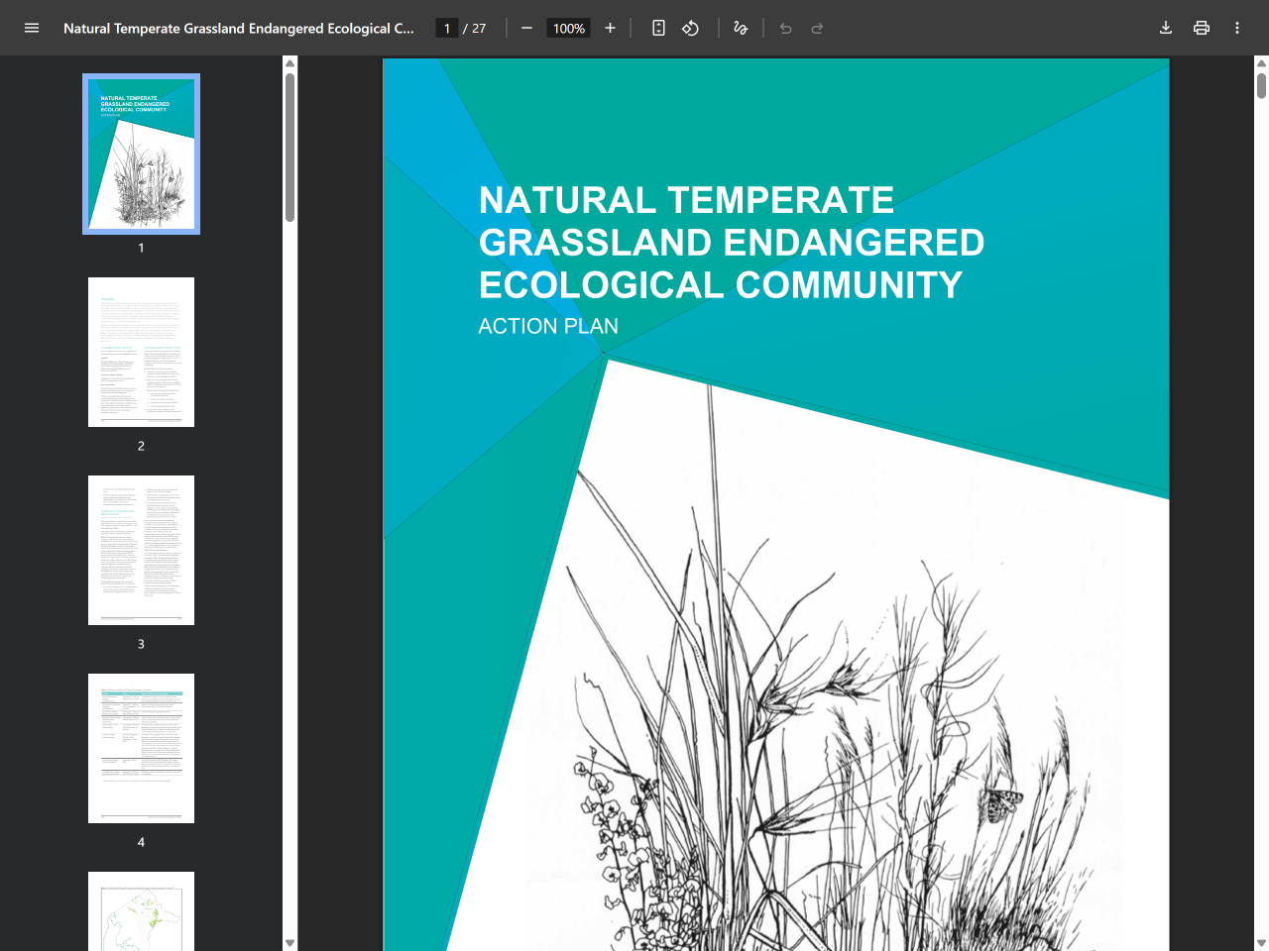Screen dimensions: 1269x951
Task: Download the PDF document
Action: [1166, 28]
